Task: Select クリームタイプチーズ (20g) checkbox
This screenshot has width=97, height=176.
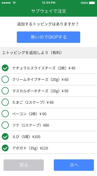Action: pyautogui.click(x=5, y=79)
